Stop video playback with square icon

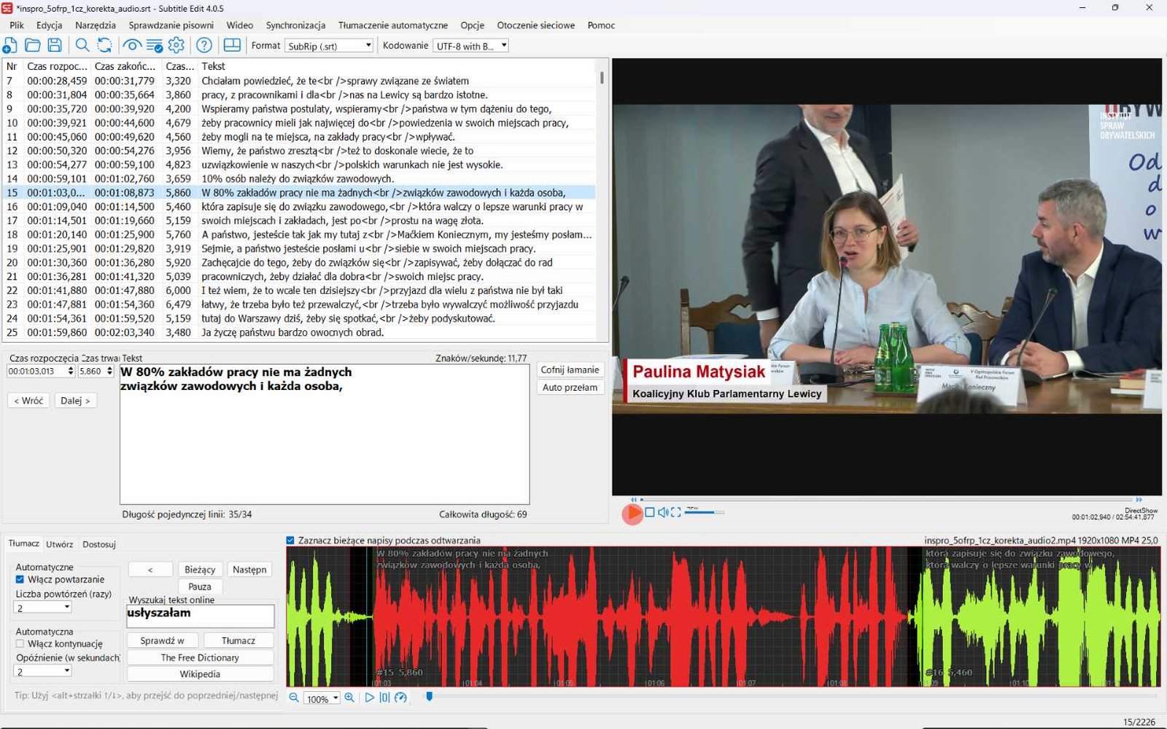pyautogui.click(x=649, y=512)
